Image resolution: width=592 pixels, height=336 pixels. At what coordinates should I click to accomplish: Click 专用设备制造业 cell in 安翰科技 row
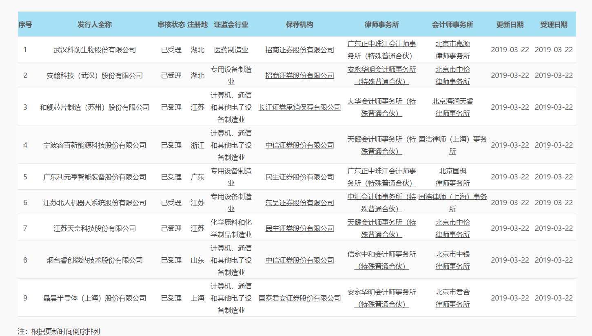(231, 75)
